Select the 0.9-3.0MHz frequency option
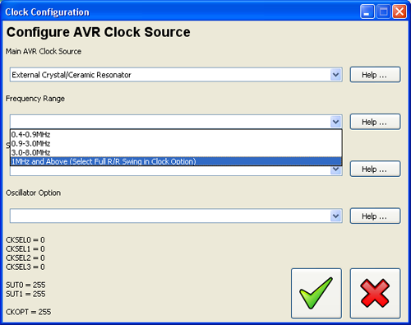411x325 pixels. coord(176,143)
